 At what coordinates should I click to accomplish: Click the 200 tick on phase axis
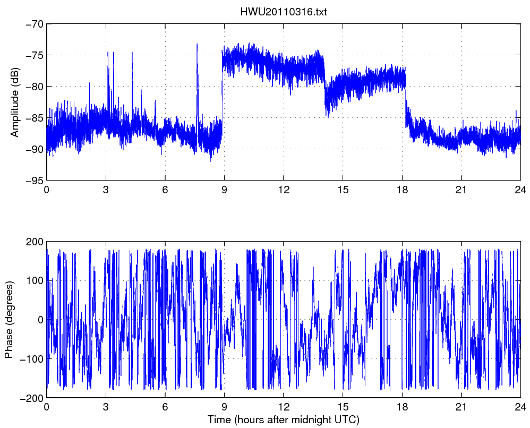(x=35, y=242)
